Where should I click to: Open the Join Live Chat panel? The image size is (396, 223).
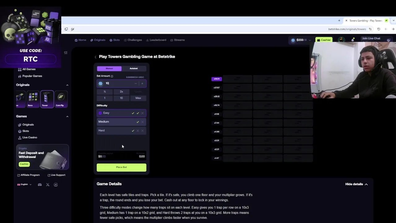376,39
